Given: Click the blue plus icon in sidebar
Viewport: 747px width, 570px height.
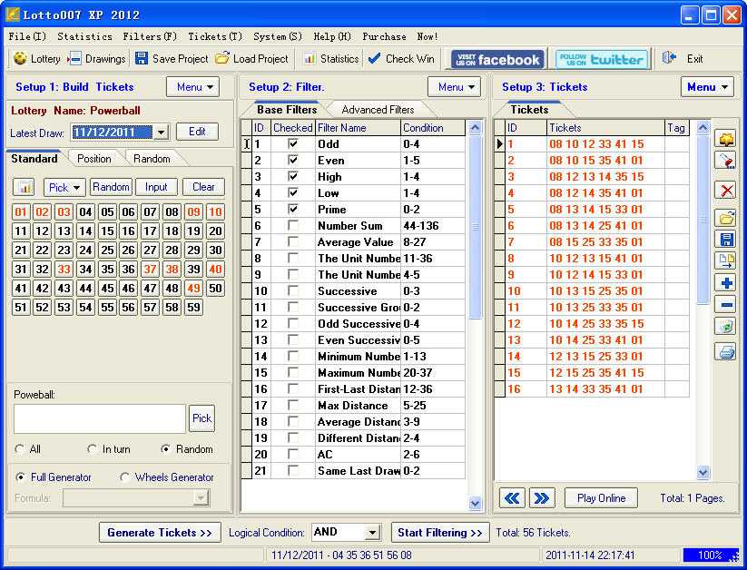Looking at the screenshot, I should click(x=725, y=282).
